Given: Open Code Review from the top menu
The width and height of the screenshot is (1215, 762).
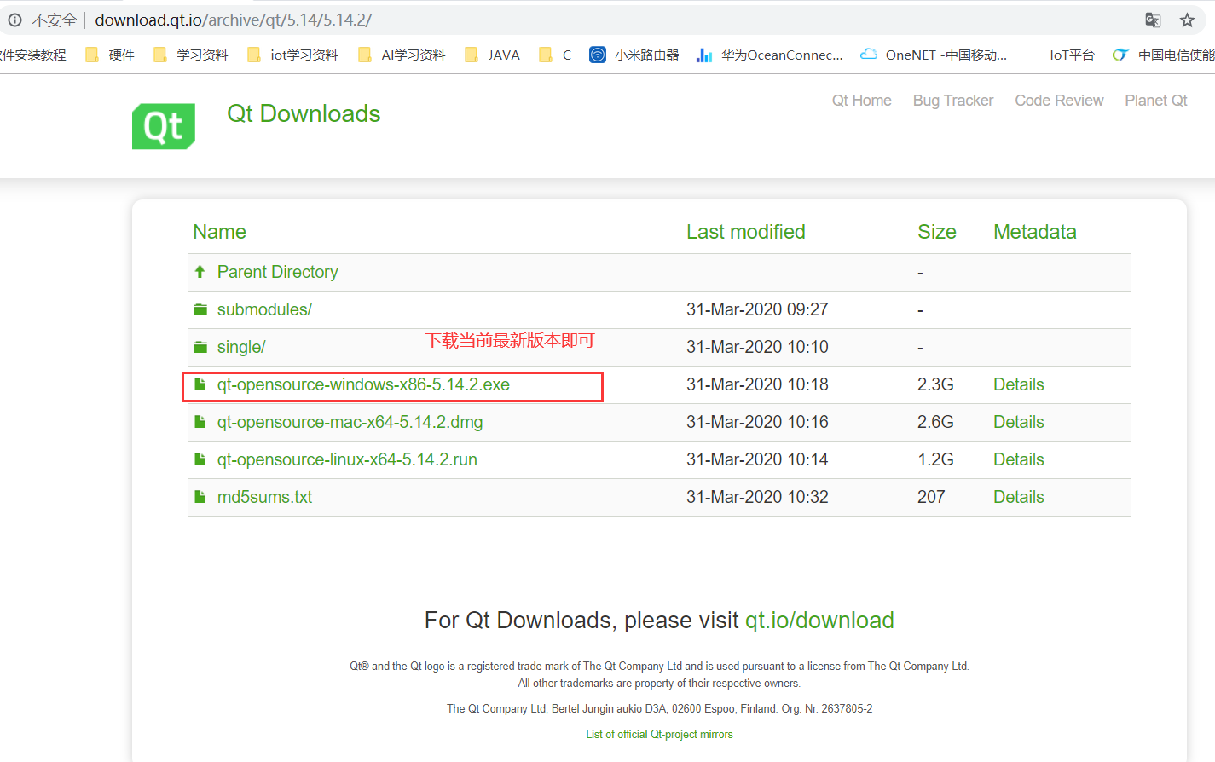Looking at the screenshot, I should (x=1059, y=100).
